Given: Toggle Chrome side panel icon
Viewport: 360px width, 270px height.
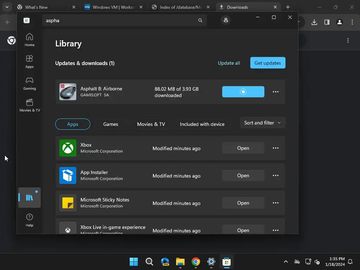Looking at the screenshot, I should point(327,22).
